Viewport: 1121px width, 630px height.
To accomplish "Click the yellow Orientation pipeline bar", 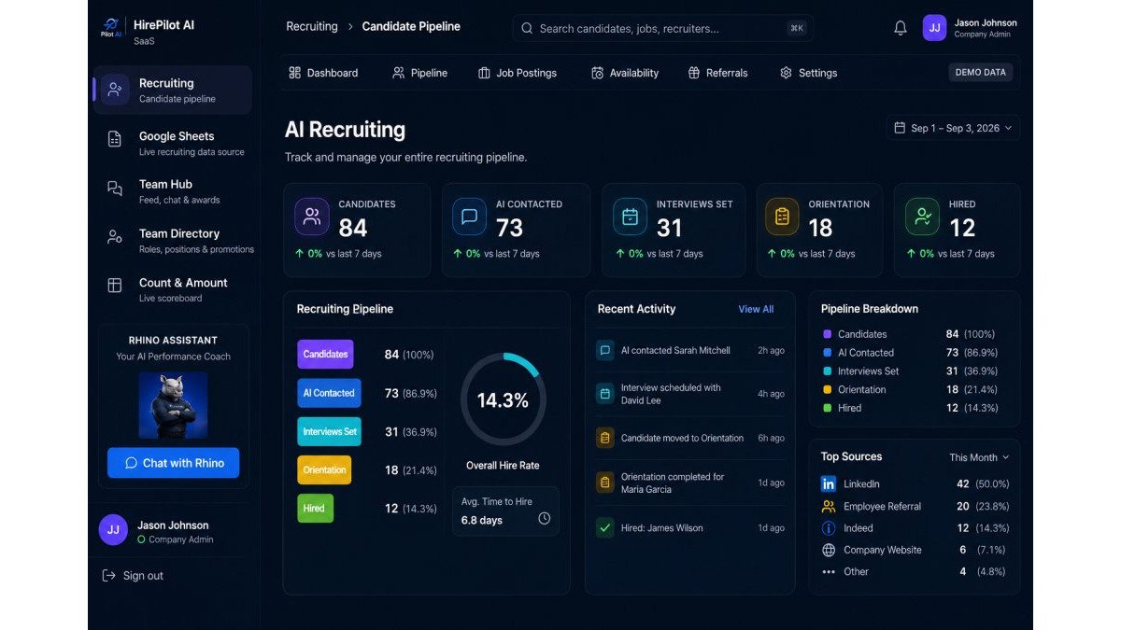I will 324,469.
